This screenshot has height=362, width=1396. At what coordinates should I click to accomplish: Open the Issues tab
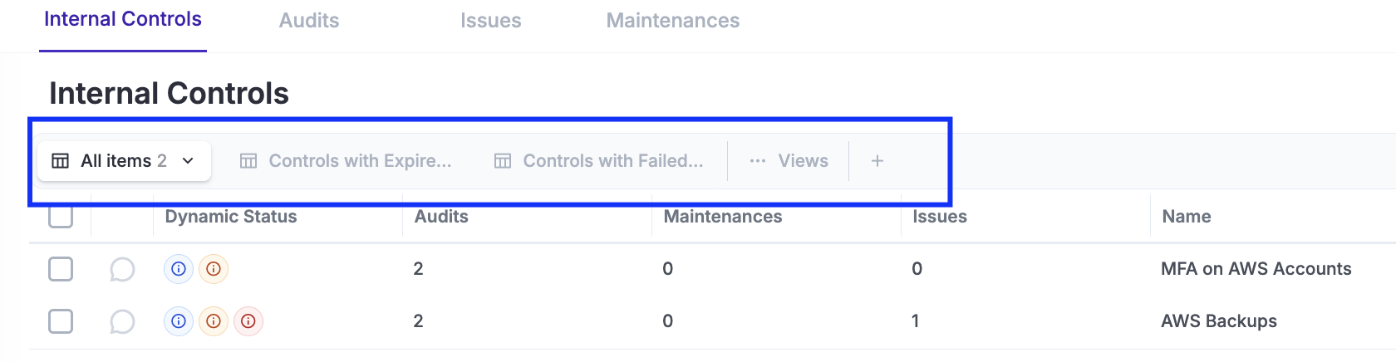click(x=491, y=21)
